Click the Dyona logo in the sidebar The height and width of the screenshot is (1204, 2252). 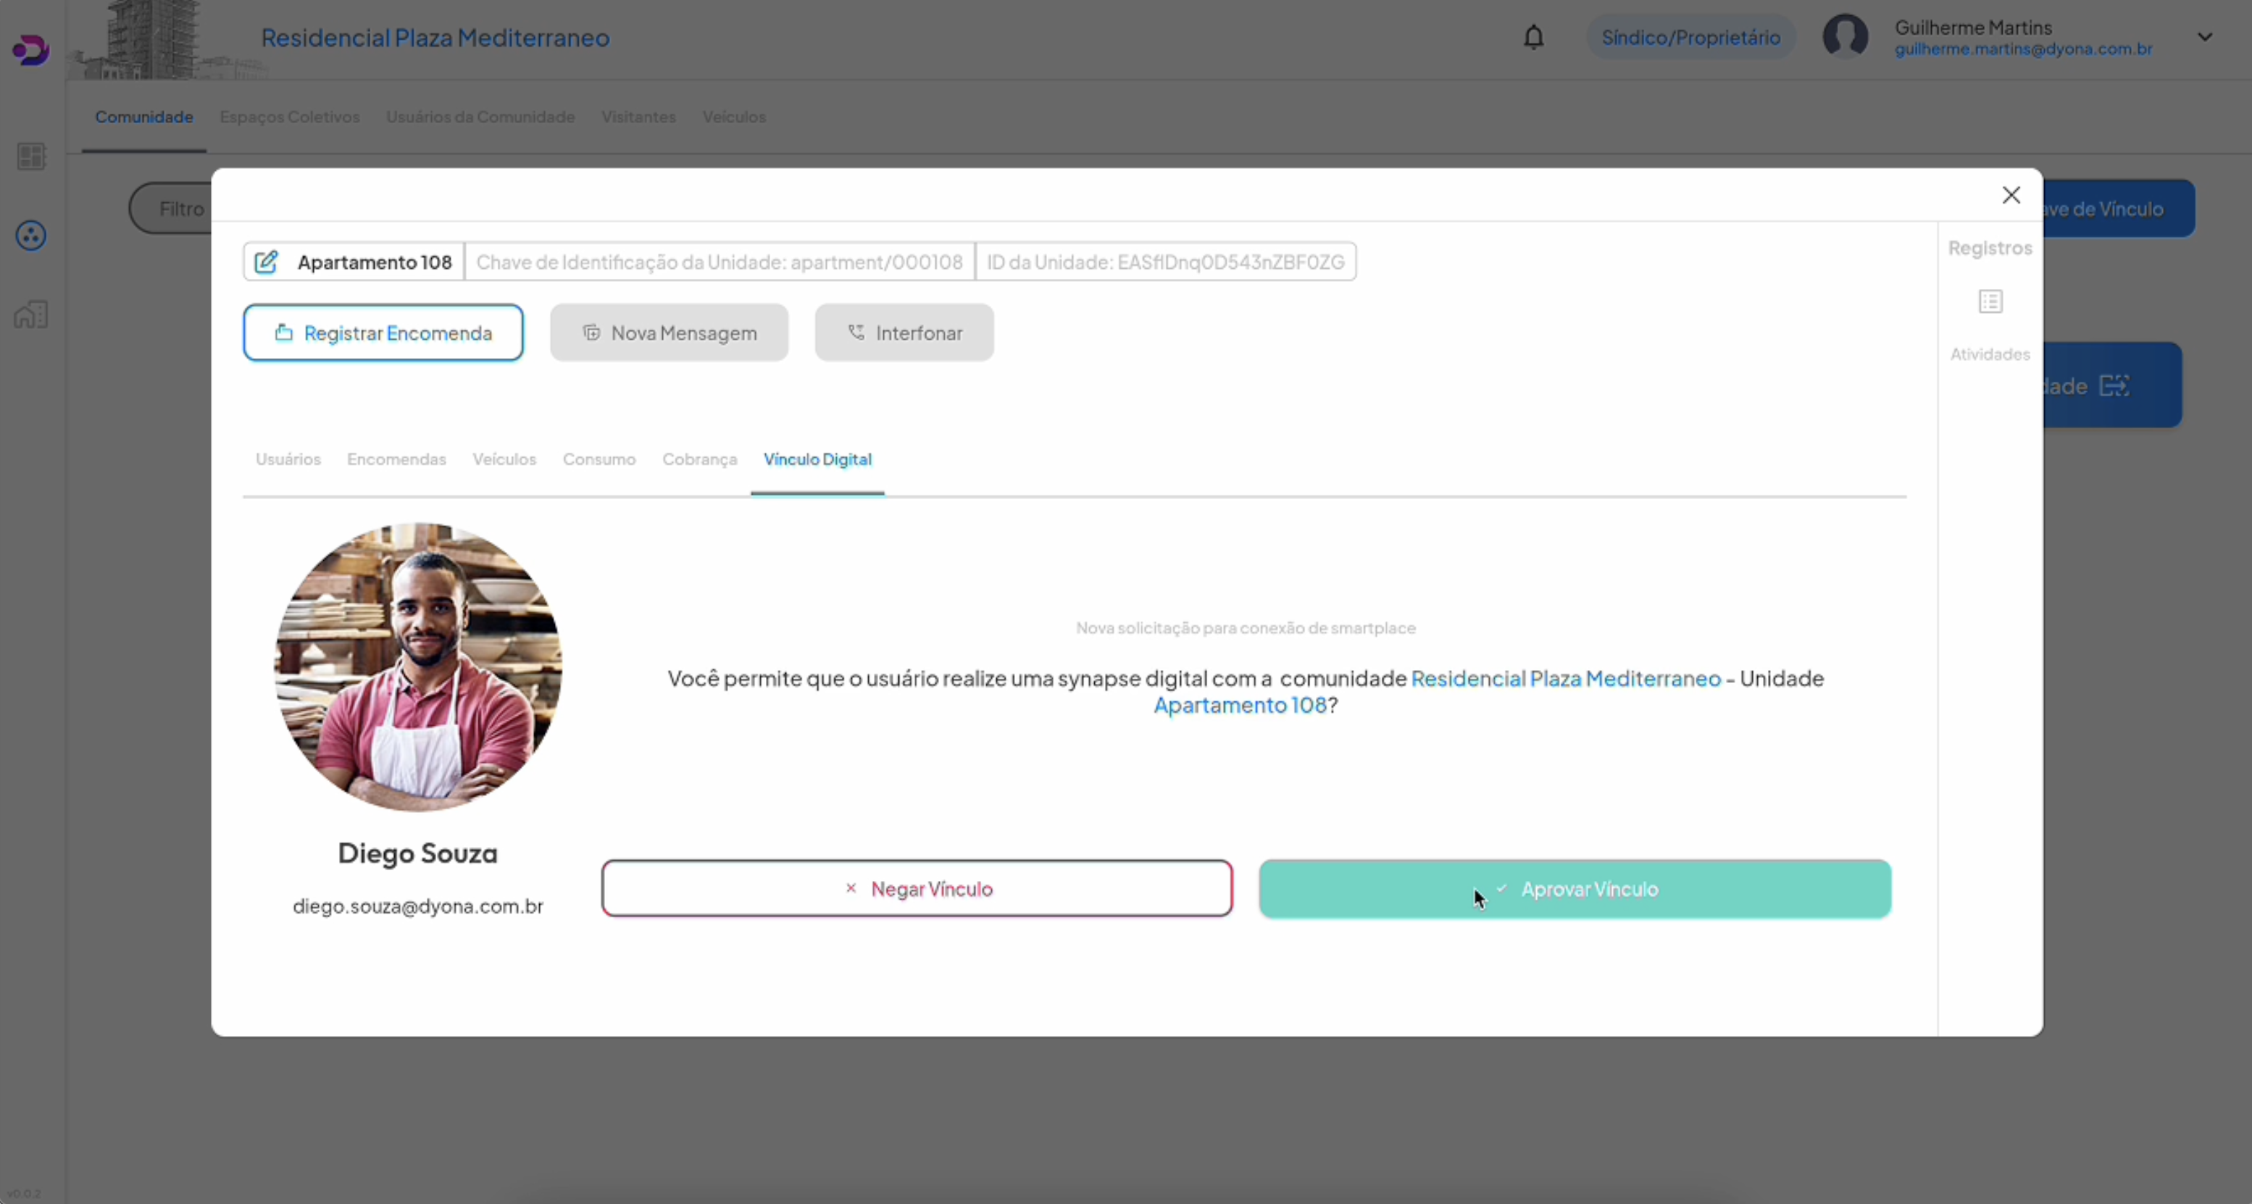pyautogui.click(x=30, y=50)
